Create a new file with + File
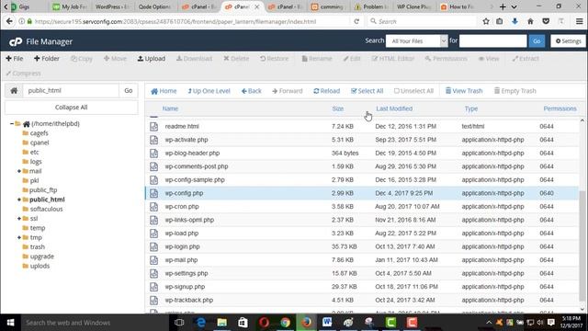The width and height of the screenshot is (588, 331). [x=15, y=59]
